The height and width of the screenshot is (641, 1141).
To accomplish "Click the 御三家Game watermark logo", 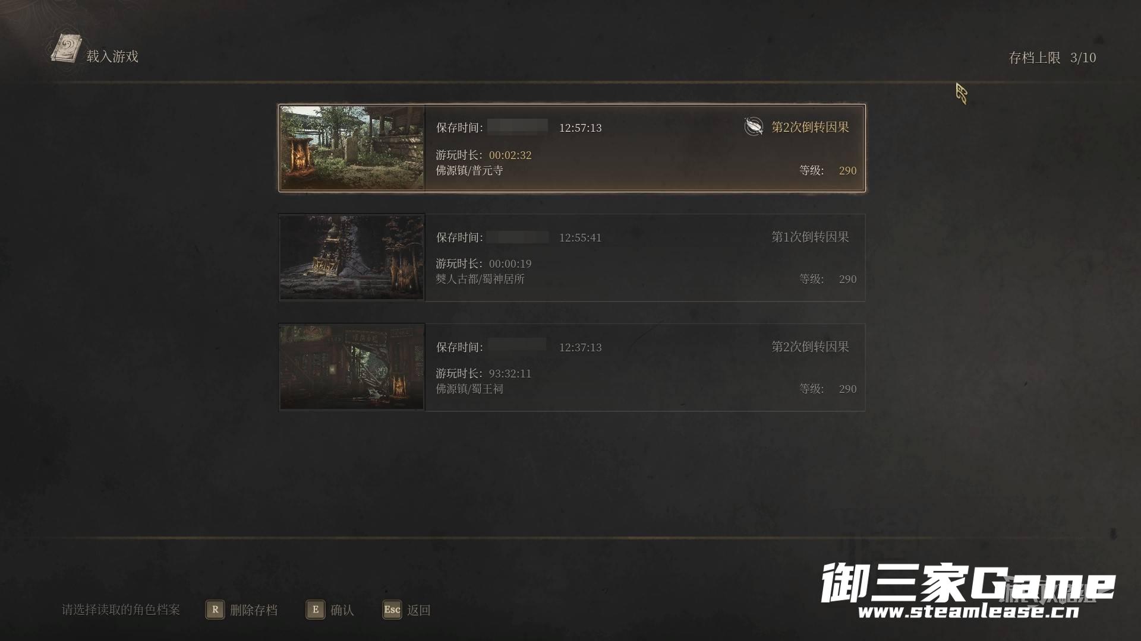I will [x=969, y=591].
